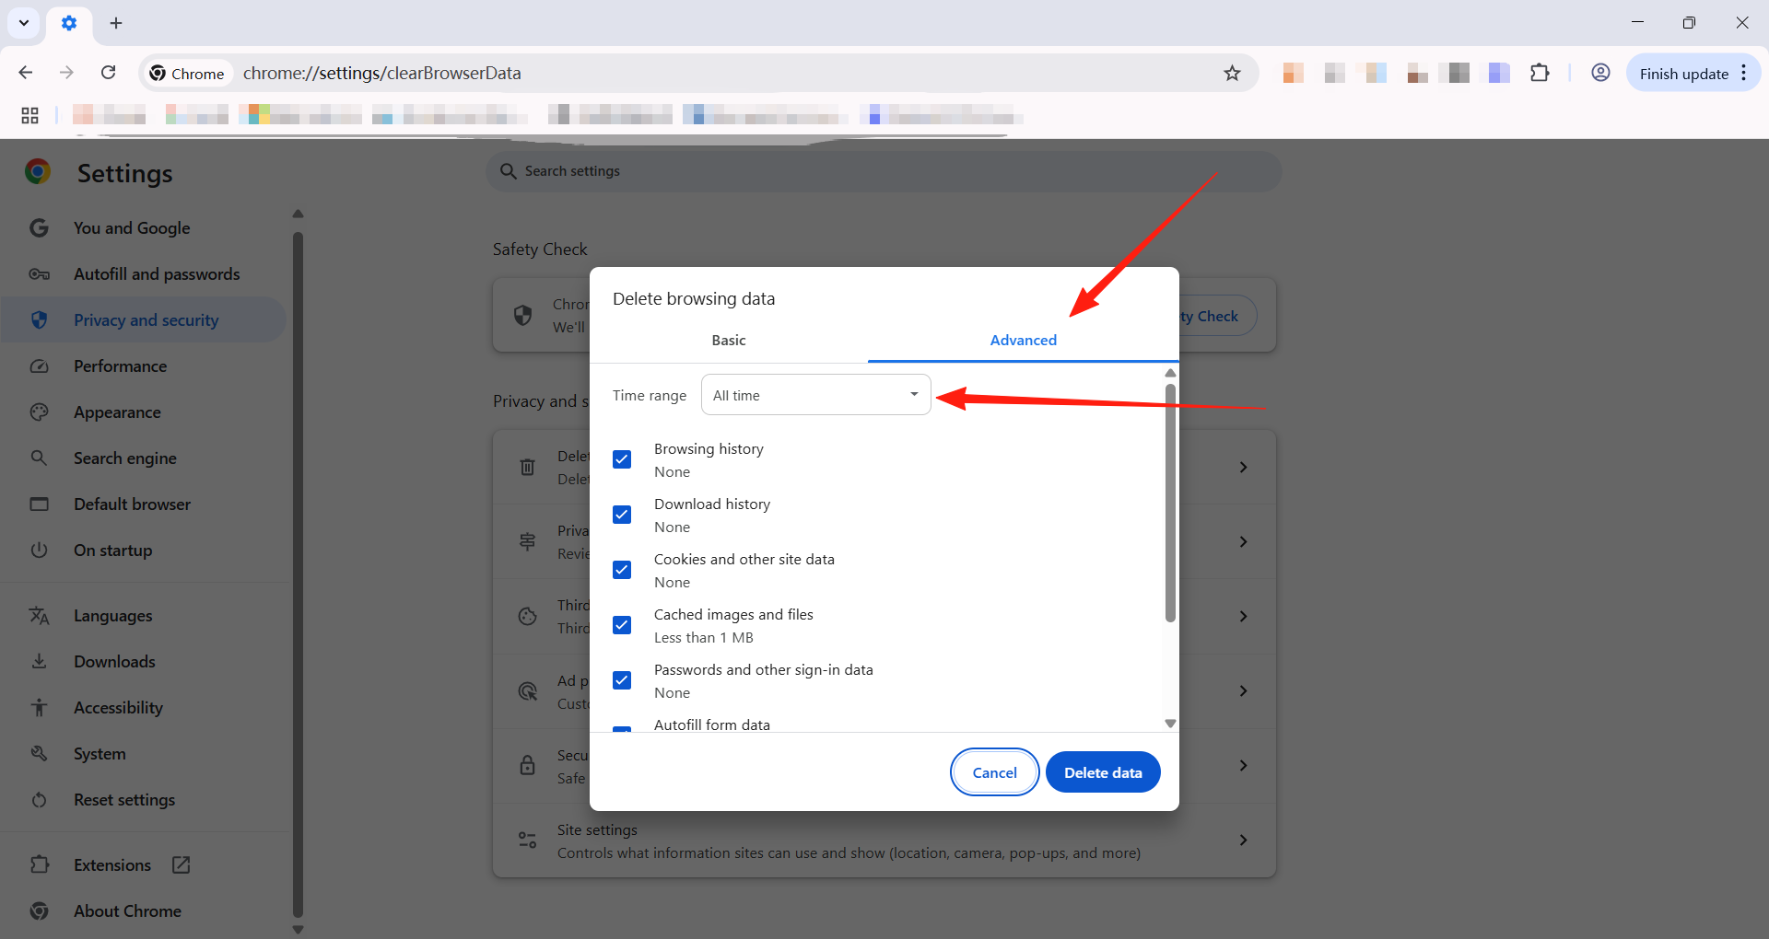Open the Extensions puzzle icon
The height and width of the screenshot is (939, 1769).
click(x=1540, y=73)
